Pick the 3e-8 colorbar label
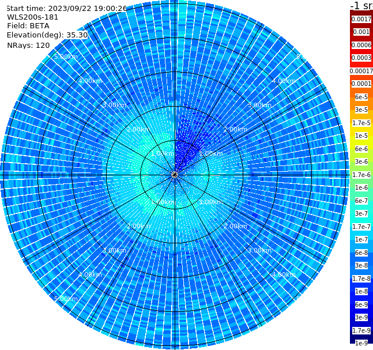Image resolution: width=373 pixels, height=350 pixels. tap(361, 265)
